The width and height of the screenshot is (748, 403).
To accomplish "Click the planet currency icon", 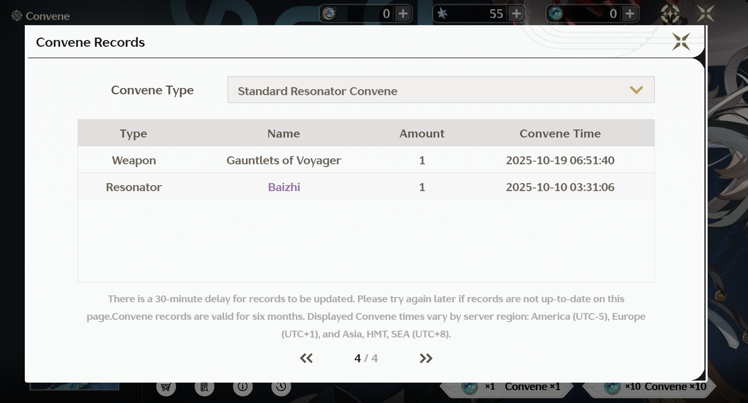I will click(x=329, y=14).
